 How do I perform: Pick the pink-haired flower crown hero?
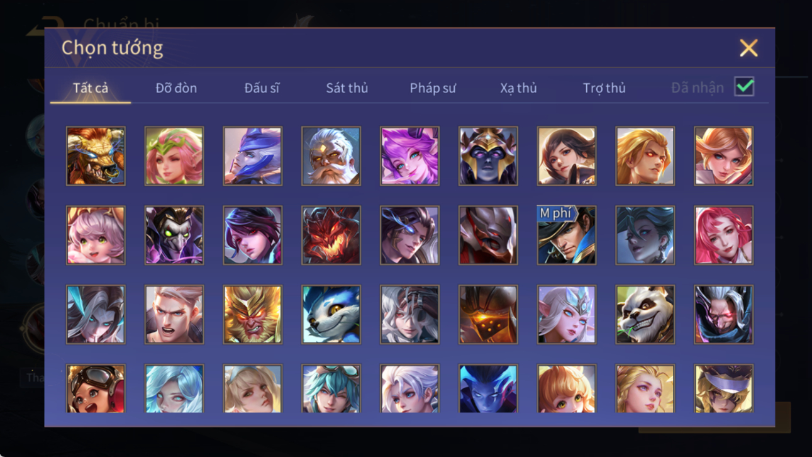coord(174,155)
